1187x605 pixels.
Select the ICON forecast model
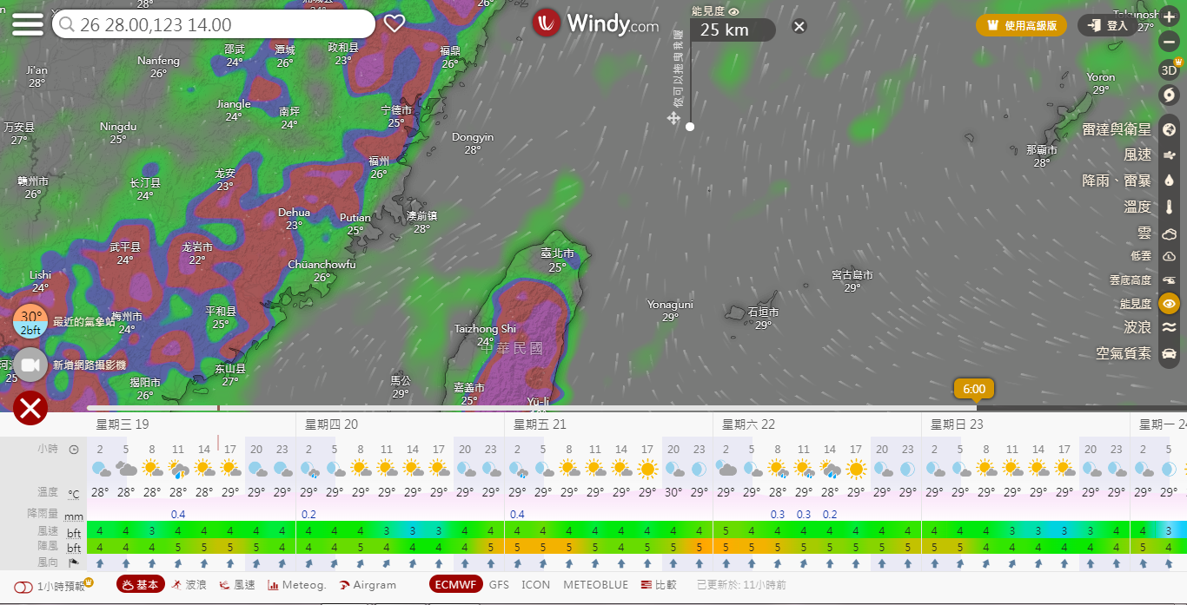[536, 585]
